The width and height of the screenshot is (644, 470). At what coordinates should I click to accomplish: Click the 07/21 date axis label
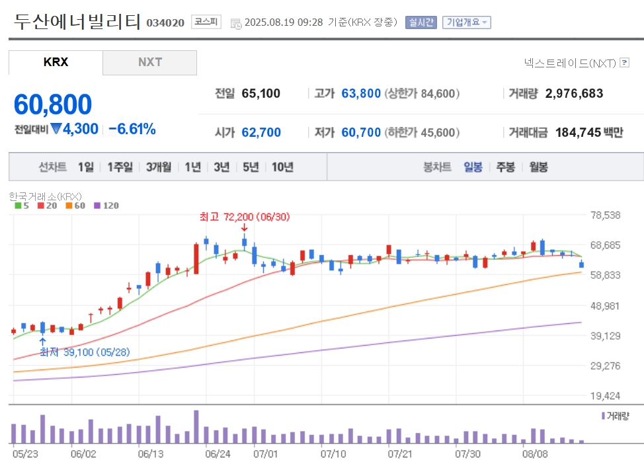(x=400, y=453)
